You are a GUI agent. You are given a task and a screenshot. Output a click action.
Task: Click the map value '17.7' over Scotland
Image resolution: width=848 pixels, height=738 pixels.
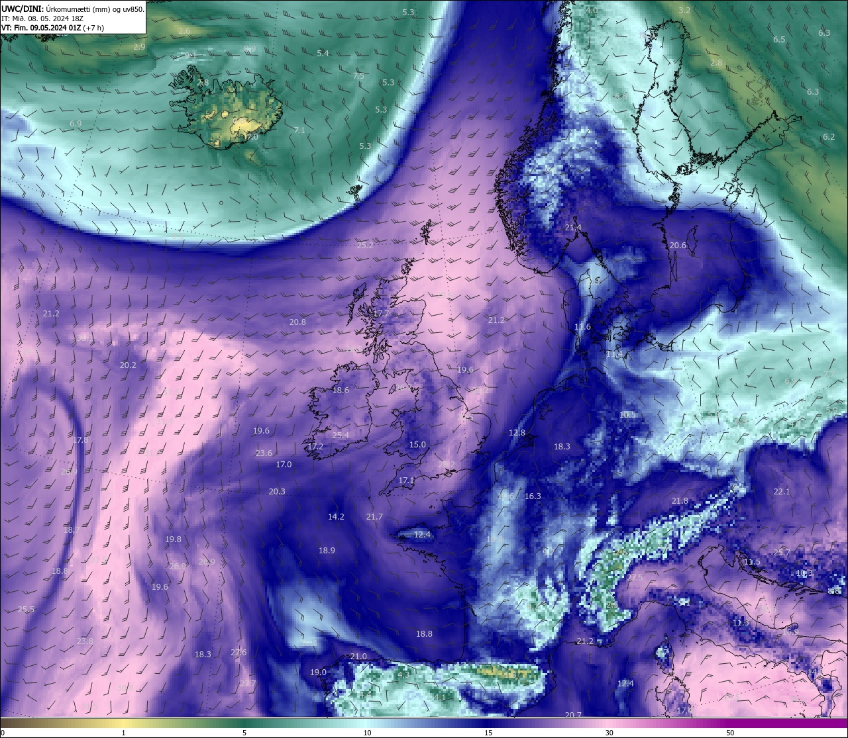pyautogui.click(x=381, y=314)
